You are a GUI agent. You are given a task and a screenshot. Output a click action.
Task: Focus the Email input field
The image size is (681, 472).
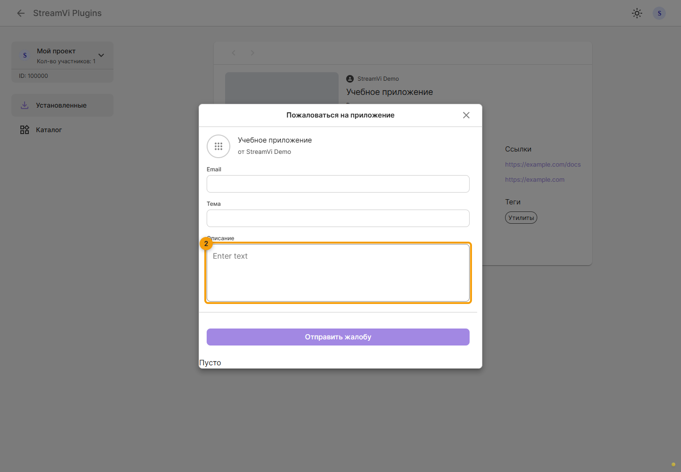(338, 184)
